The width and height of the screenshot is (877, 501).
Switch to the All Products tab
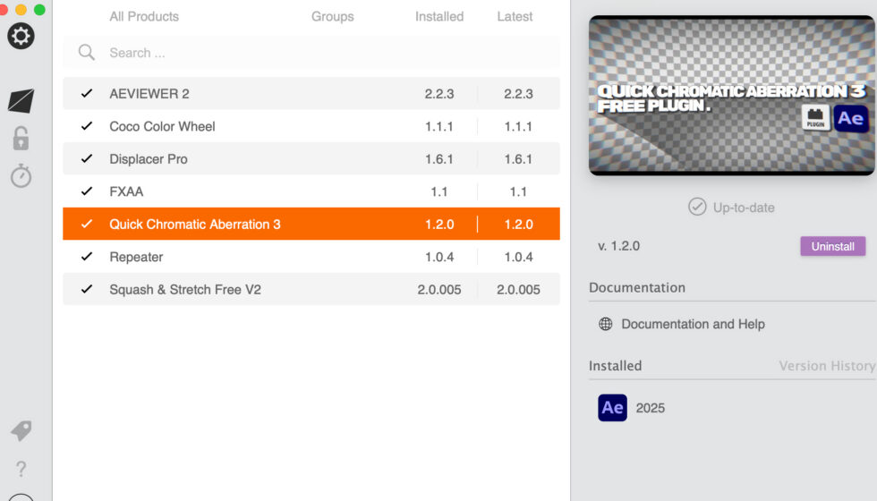(x=144, y=17)
